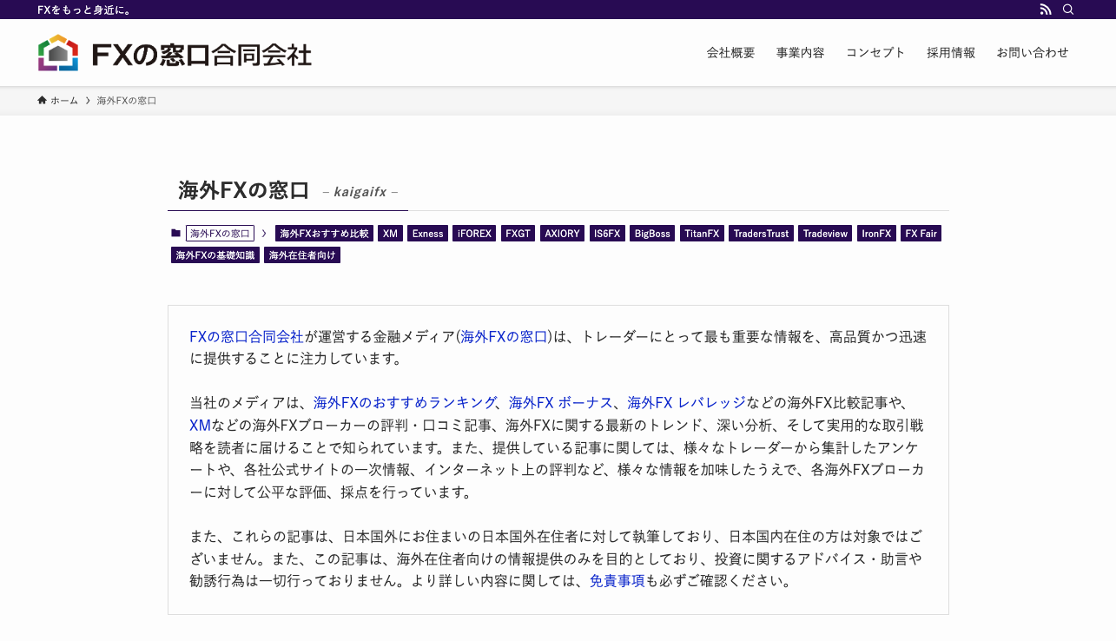Open 会社概要 in the navigation menu
The image size is (1116, 641).
[x=730, y=53]
